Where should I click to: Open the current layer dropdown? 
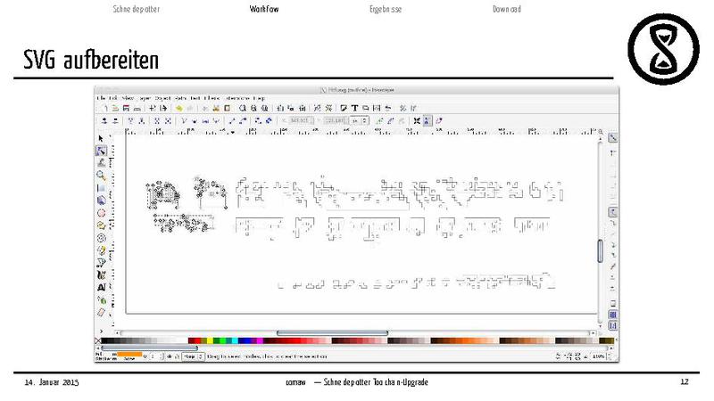[x=194, y=357]
